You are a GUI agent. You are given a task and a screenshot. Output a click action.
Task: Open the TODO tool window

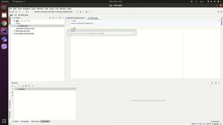15,122
